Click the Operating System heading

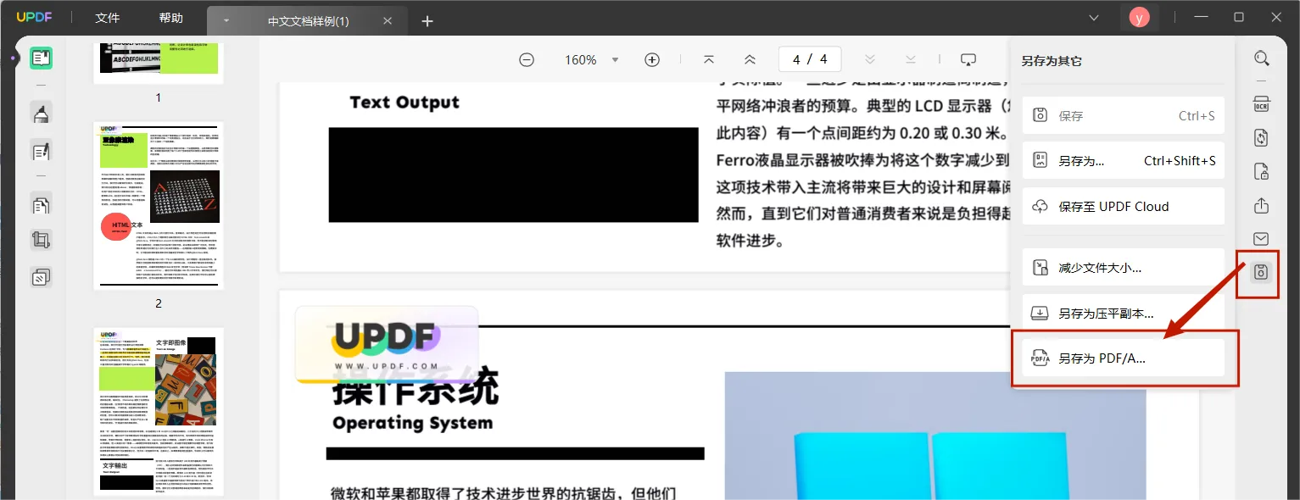coord(412,422)
